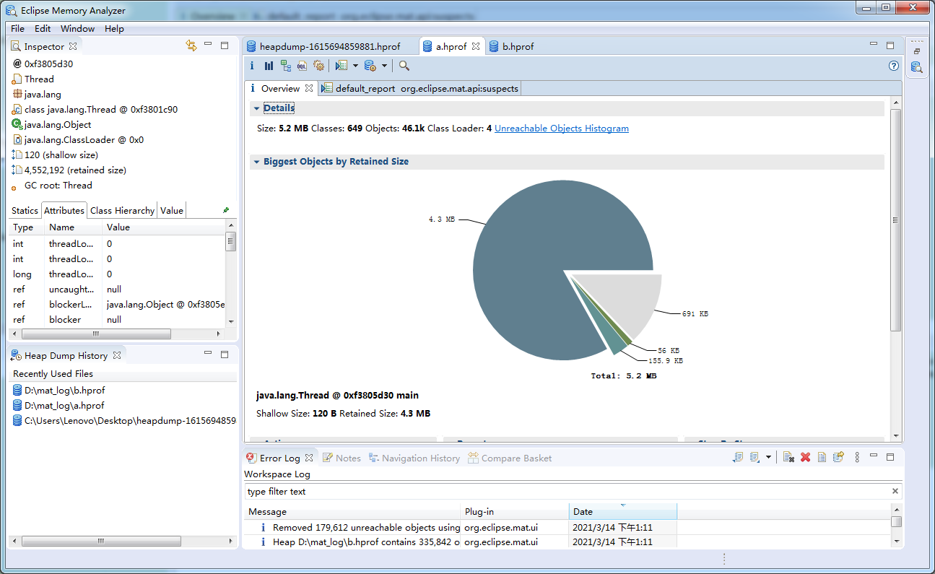
Task: Open the Overview pane info icon in toolbar
Action: (x=252, y=66)
